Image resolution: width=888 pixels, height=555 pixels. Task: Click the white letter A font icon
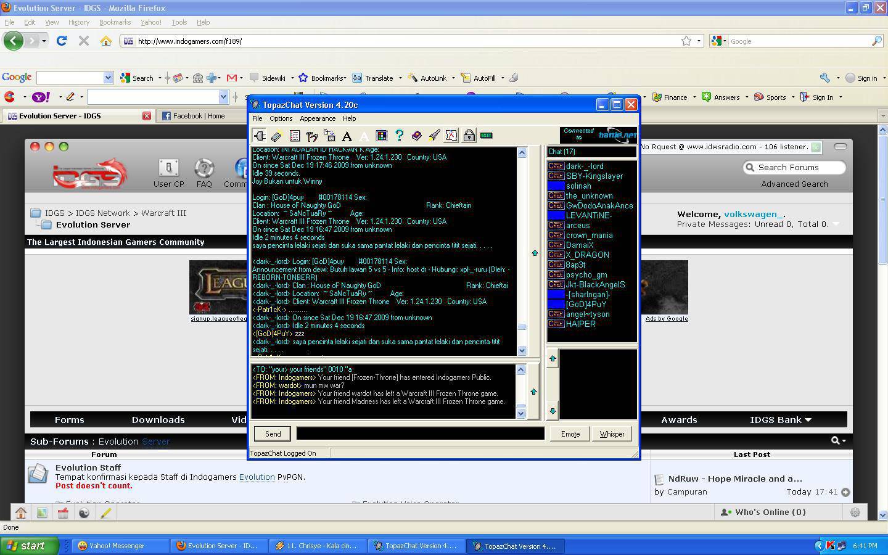[x=364, y=136]
